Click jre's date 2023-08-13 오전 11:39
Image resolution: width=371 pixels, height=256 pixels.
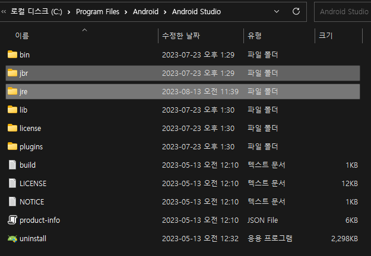[x=200, y=92]
